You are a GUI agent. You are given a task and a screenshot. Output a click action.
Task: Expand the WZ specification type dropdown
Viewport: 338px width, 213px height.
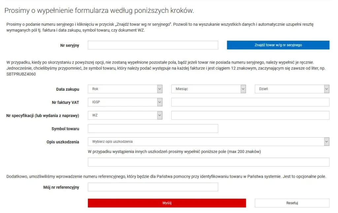tap(122, 115)
